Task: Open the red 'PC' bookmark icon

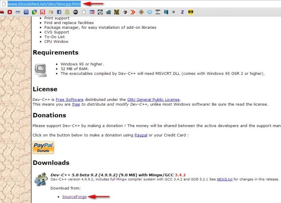Action: pos(42,12)
